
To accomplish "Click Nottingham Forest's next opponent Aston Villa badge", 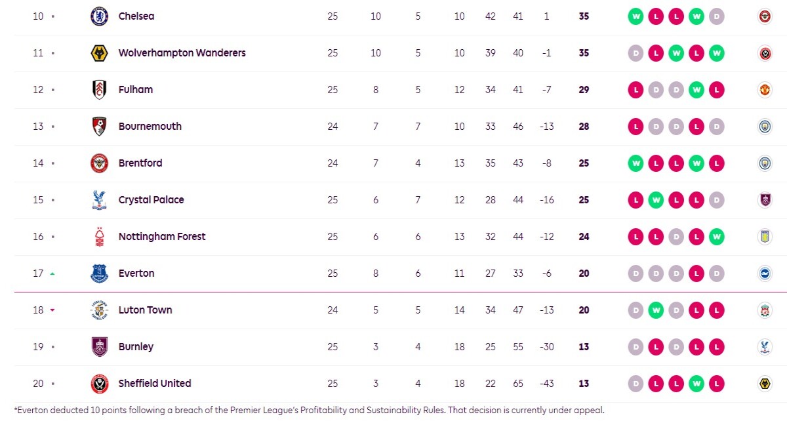I will coord(765,237).
